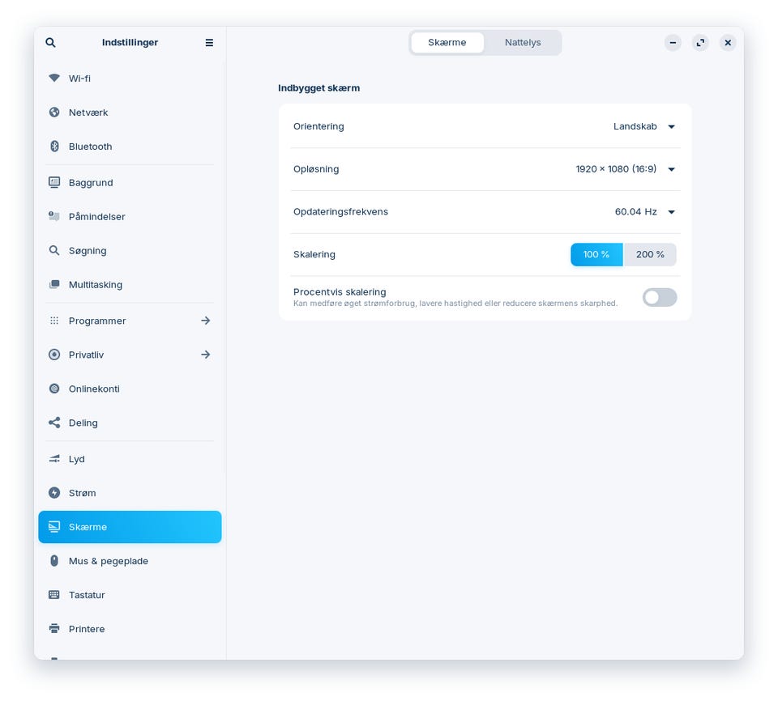Click the Påmindelser notification icon
Screen dimensions: 778x701
pyautogui.click(x=54, y=216)
